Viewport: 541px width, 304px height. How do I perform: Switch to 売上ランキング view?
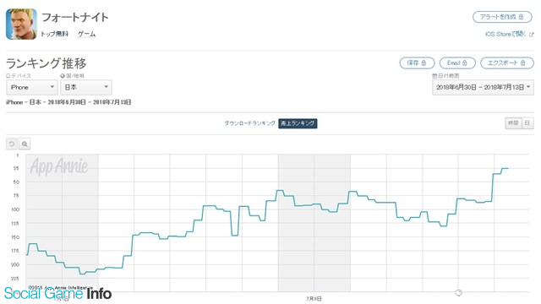point(298,123)
